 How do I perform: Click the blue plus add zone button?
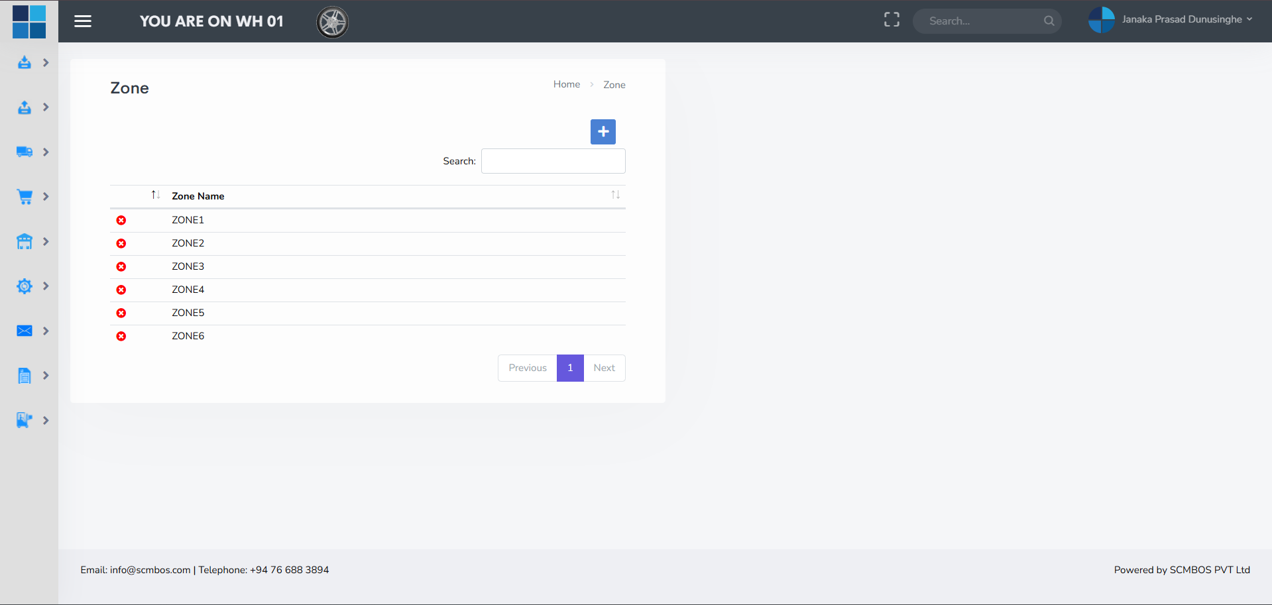pyautogui.click(x=603, y=132)
